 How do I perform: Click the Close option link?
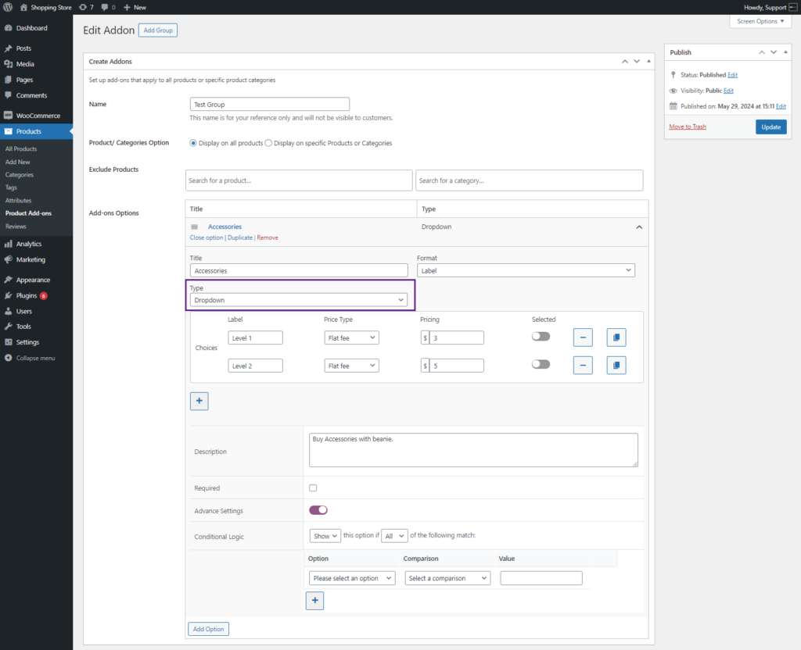coord(207,237)
